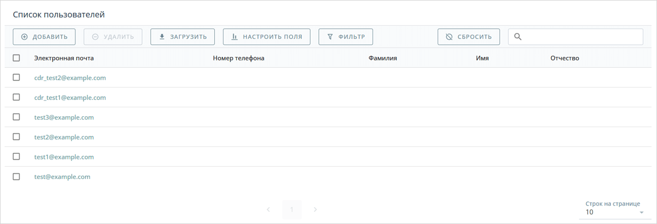Open the test2@example.com user link
The image size is (657, 224).
click(64, 137)
